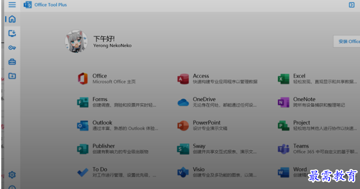Open the Toolbox briefcase icon in sidebar
Image resolution: width=360 pixels, height=189 pixels.
(x=12, y=62)
